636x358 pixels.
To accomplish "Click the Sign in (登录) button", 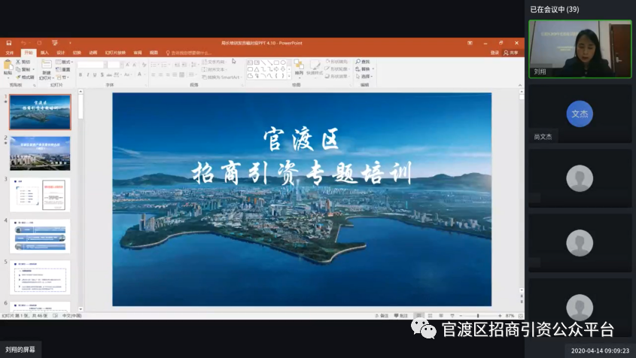I will click(494, 53).
